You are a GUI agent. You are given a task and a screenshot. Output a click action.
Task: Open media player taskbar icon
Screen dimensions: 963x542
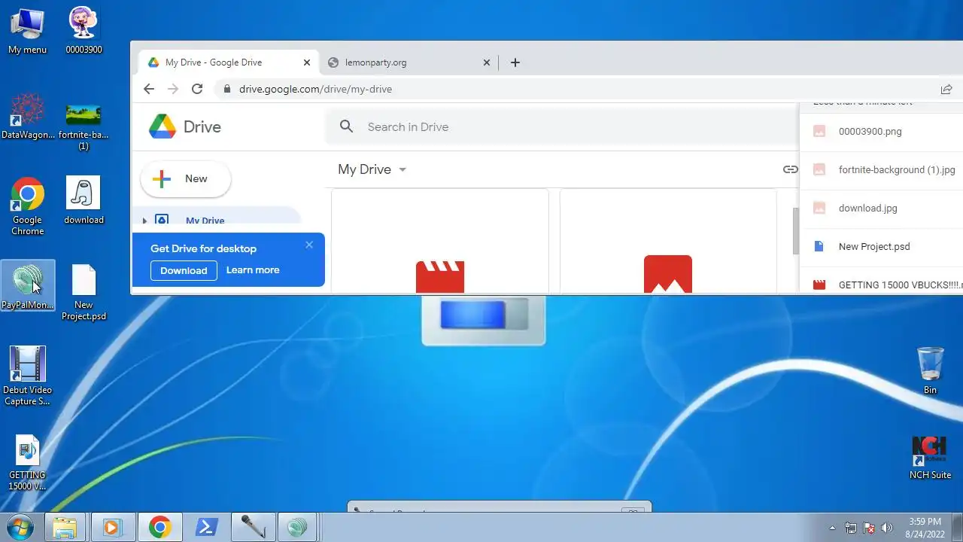pyautogui.click(x=112, y=527)
